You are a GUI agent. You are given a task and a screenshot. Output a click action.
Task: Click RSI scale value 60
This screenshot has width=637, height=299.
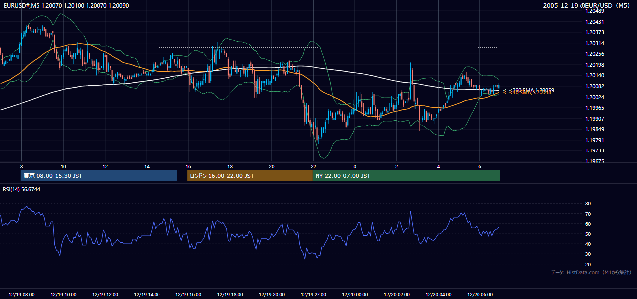(x=588, y=224)
